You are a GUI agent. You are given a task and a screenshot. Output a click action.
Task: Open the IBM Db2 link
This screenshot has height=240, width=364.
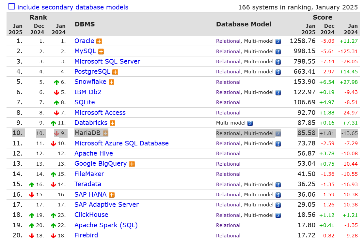88,92
